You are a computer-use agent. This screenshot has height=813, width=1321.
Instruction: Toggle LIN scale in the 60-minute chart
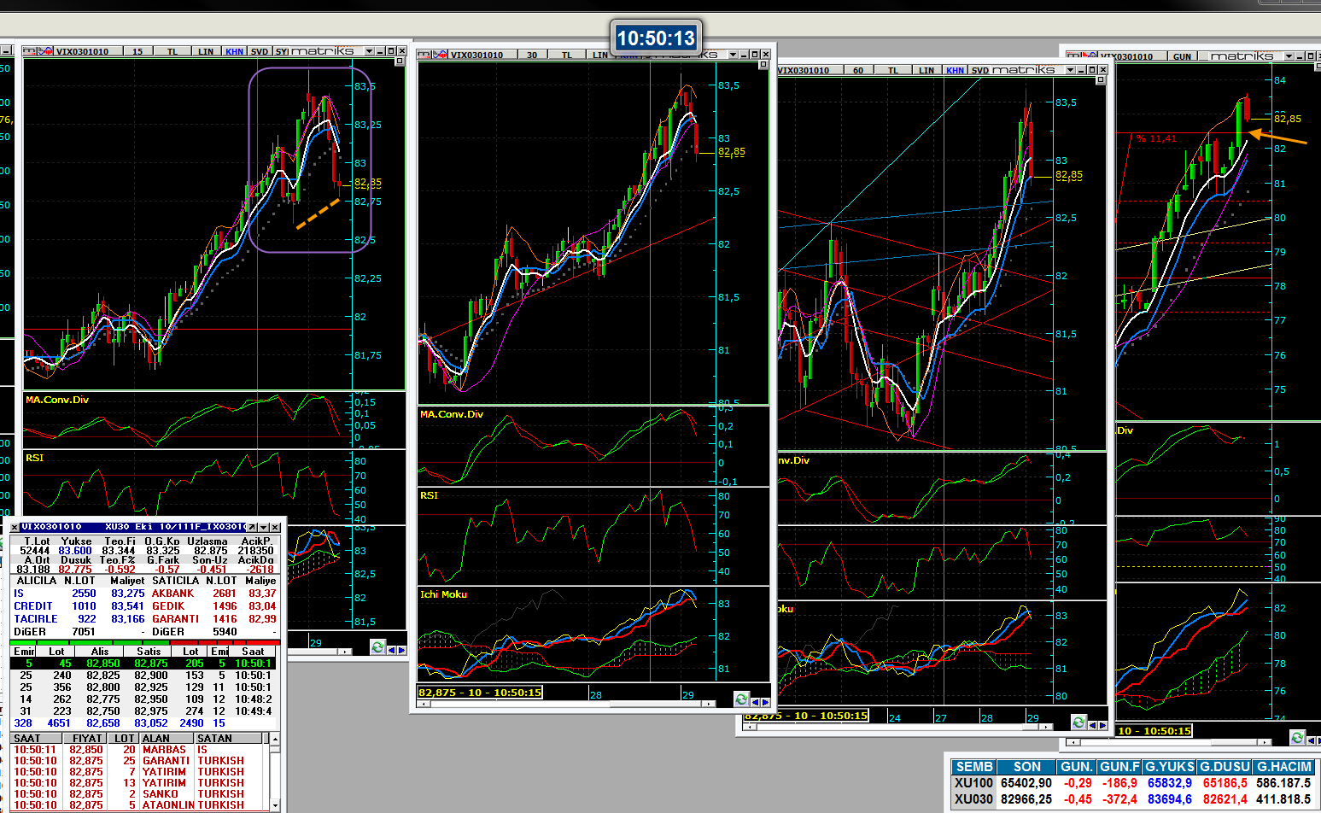[x=926, y=70]
